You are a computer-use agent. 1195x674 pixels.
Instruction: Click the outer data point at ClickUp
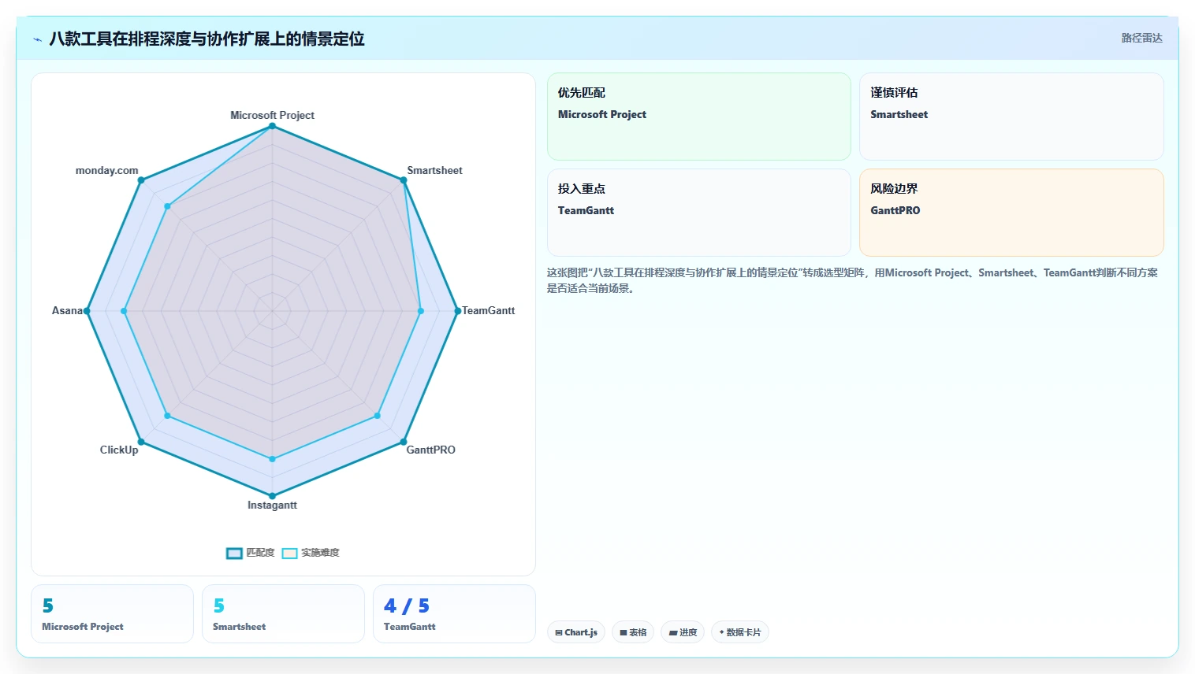[x=141, y=442]
